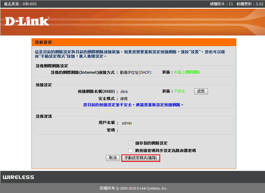Click the 不安全 wireless status text
The height and width of the screenshot is (193, 265).
click(x=179, y=91)
